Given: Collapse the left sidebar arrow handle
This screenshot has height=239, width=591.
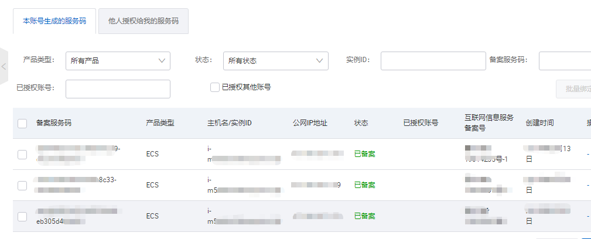Looking at the screenshot, I should (x=4, y=66).
